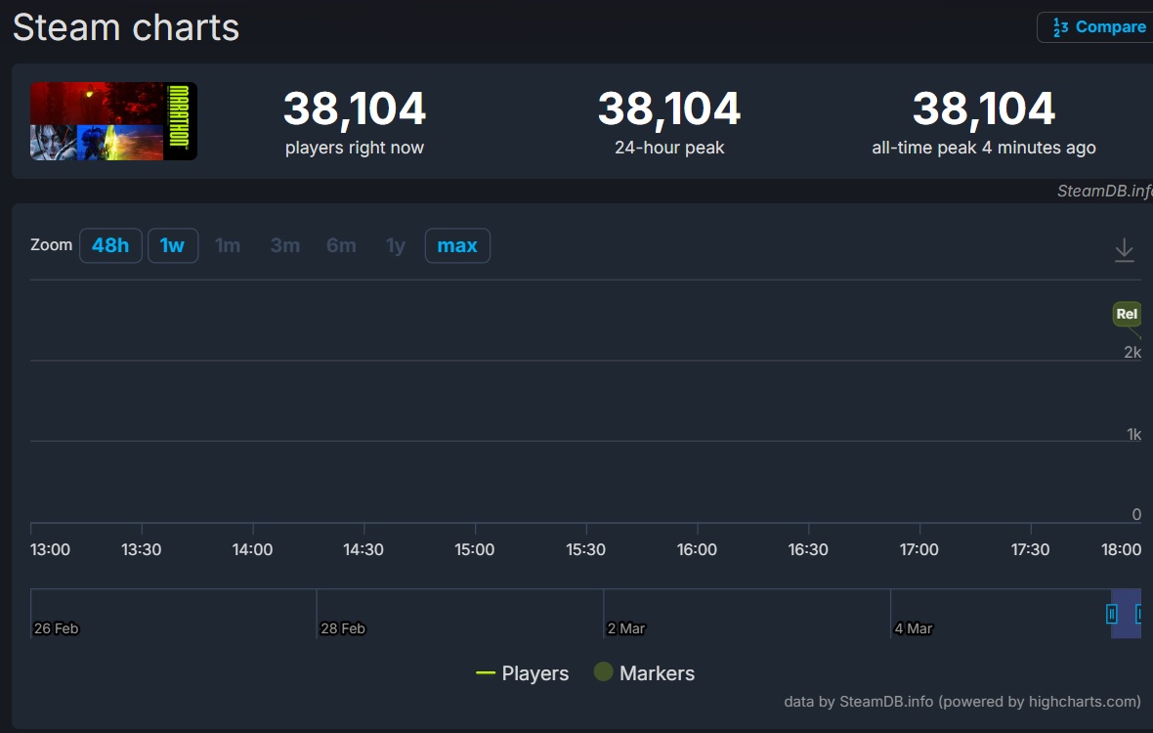Click the 28 Feb navigator date label

(343, 628)
